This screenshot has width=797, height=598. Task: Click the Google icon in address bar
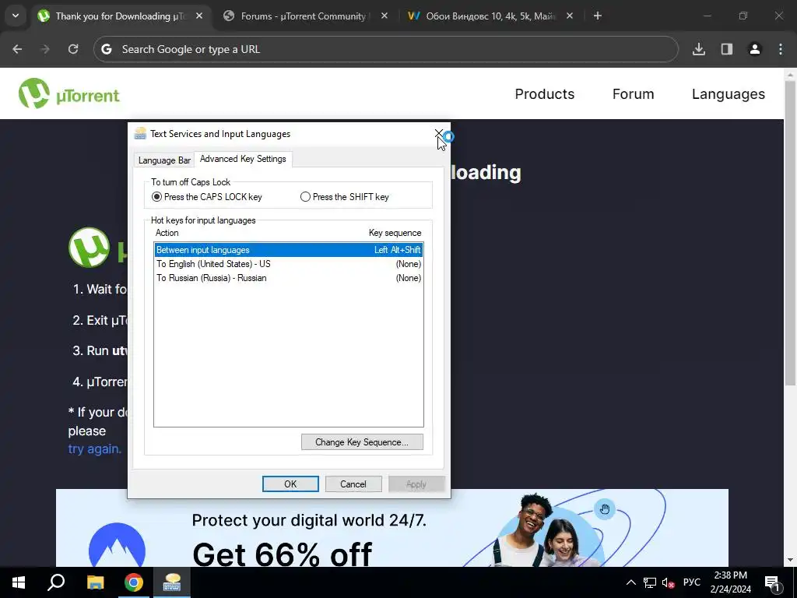(x=107, y=49)
